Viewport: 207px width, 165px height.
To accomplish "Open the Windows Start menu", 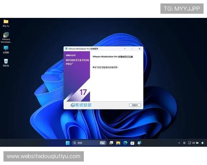I will (x=68, y=143).
